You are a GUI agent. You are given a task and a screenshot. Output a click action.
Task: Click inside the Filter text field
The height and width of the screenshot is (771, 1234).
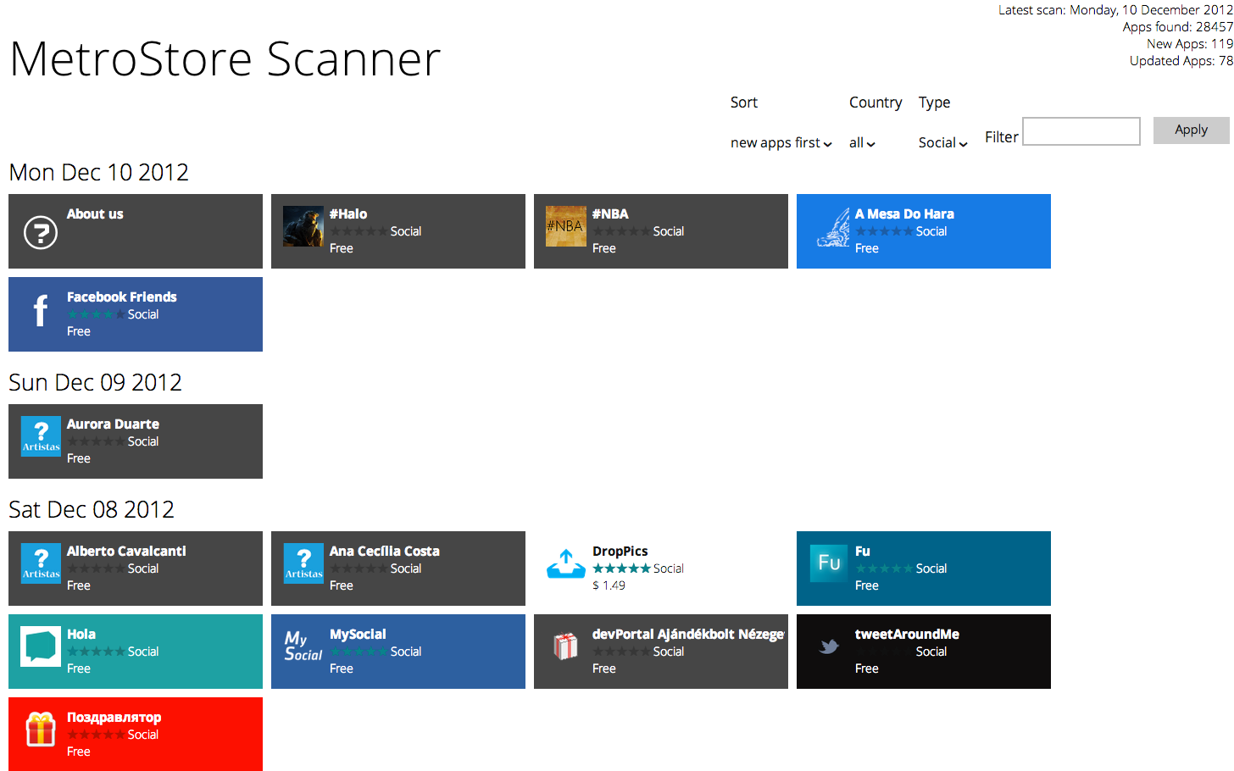[1081, 131]
